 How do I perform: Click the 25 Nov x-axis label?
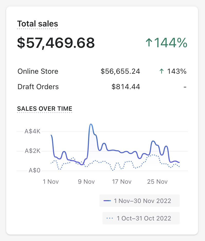click(x=157, y=182)
